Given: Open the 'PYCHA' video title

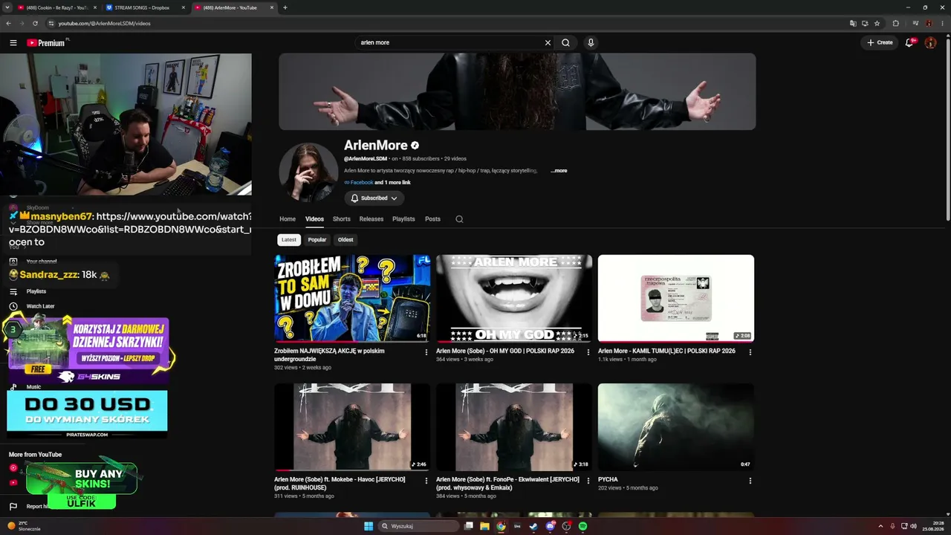Looking at the screenshot, I should point(608,479).
